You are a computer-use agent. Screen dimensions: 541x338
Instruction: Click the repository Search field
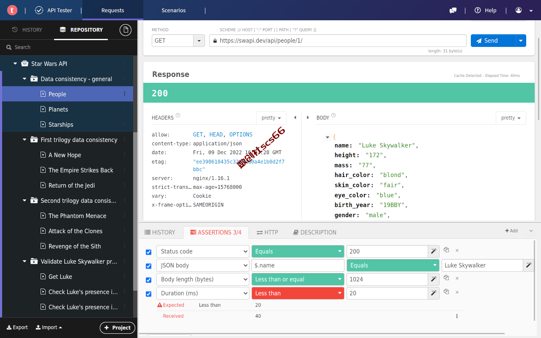pyautogui.click(x=68, y=47)
